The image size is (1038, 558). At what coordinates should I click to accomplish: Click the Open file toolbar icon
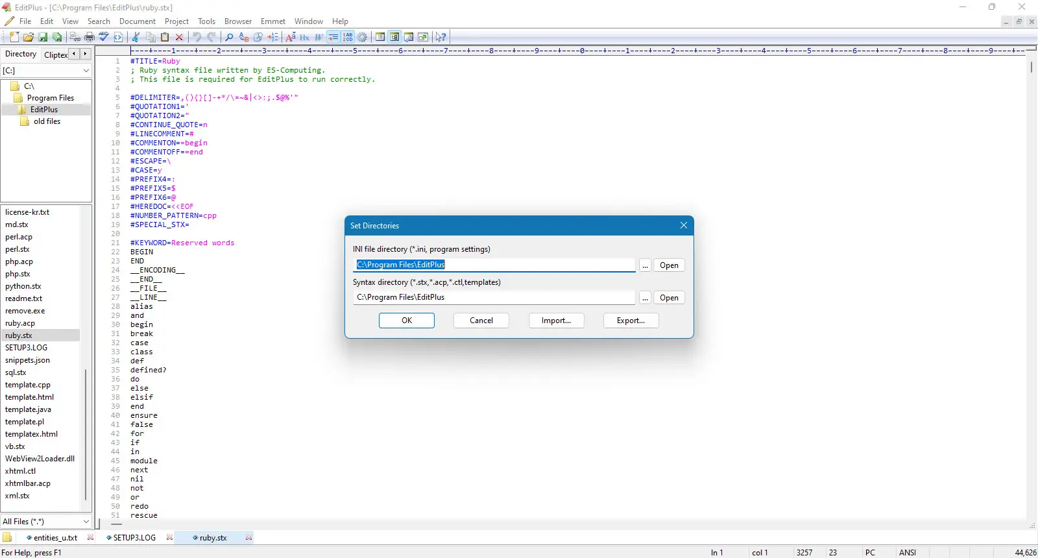pos(29,37)
